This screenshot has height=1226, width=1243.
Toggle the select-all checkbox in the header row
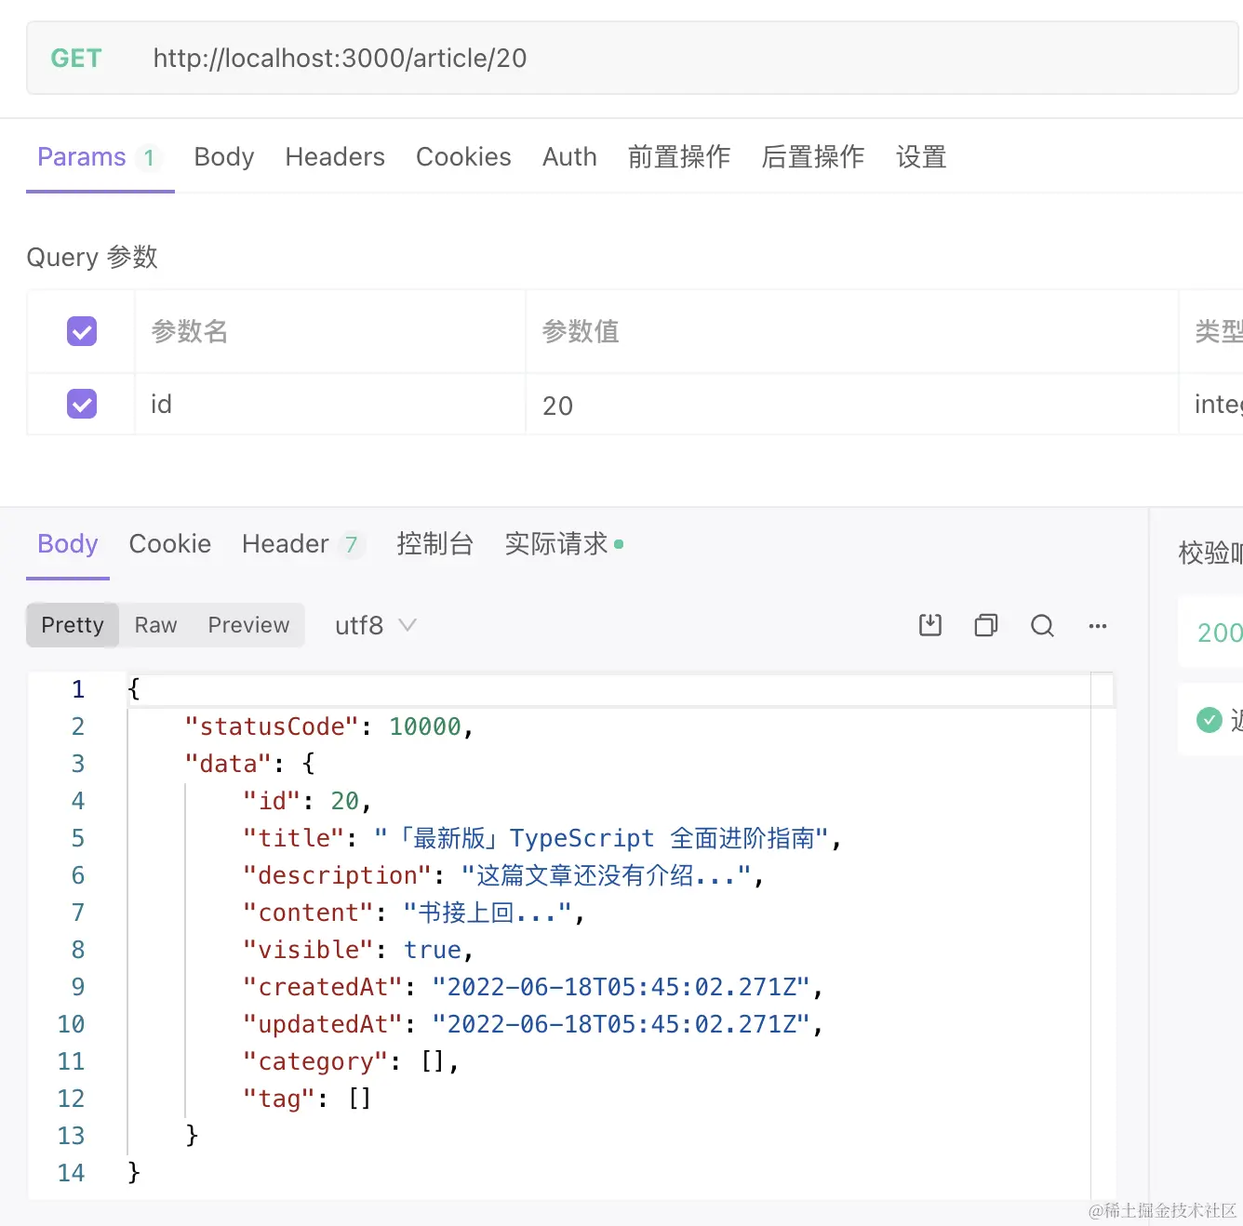[x=82, y=331]
